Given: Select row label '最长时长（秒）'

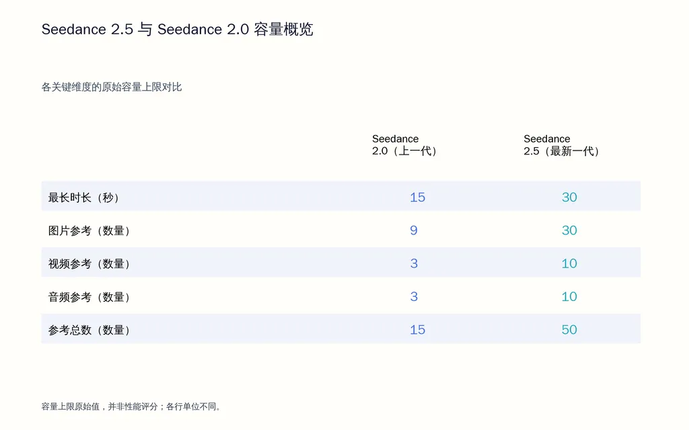Looking at the screenshot, I should tap(83, 198).
